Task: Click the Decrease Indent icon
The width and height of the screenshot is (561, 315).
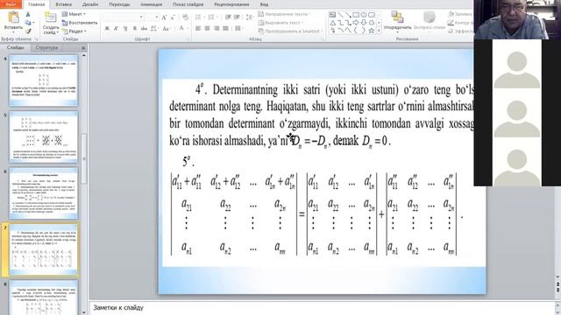Action: pos(228,17)
